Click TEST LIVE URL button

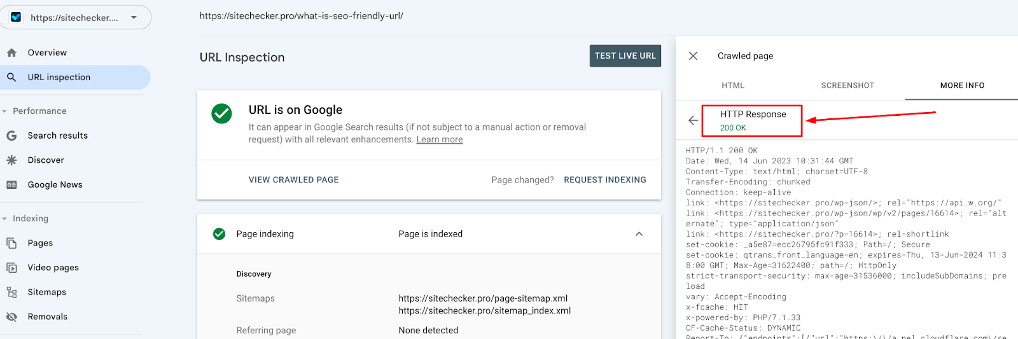click(x=625, y=56)
